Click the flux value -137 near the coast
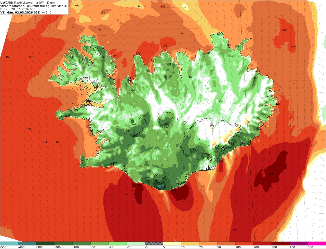Screen dimensions: 326x249 tap(228, 148)
